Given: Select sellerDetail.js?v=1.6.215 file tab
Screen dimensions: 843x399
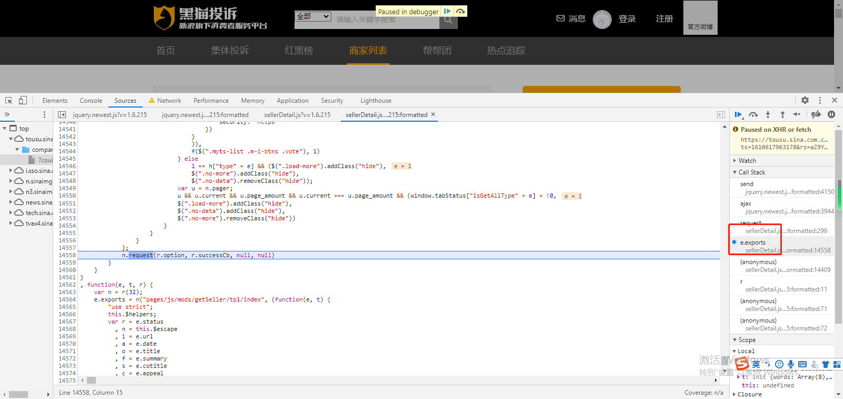Looking at the screenshot, I should [x=297, y=114].
